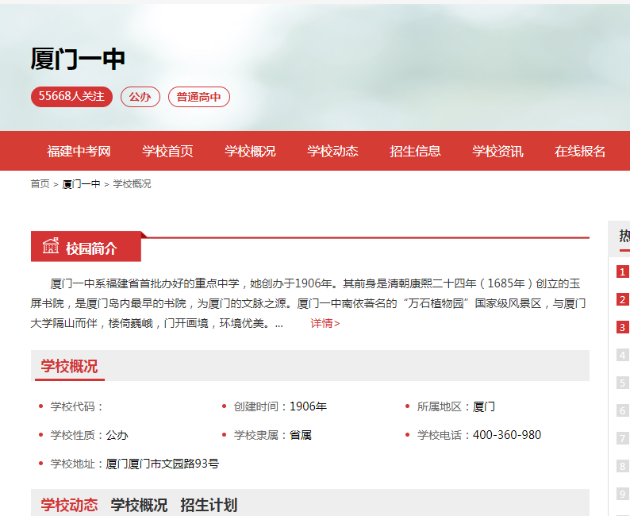Click the 所属地区：厦门 entry
The width and height of the screenshot is (630, 516).
[x=456, y=406]
